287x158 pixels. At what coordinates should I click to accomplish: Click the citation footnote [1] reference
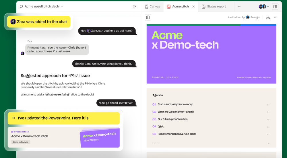point(81,87)
